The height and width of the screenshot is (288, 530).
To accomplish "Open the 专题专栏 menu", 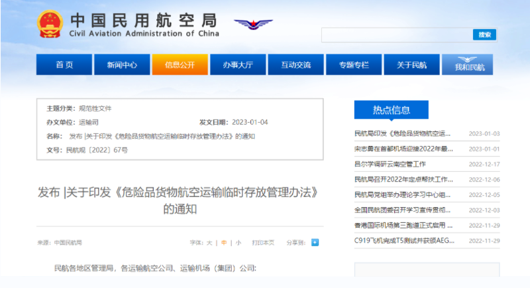I will [354, 64].
